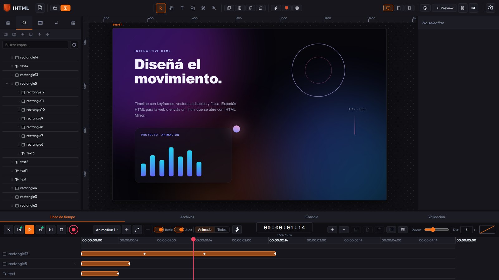Image resolution: width=499 pixels, height=280 pixels.
Task: Stop animation playback
Action: coord(61,230)
